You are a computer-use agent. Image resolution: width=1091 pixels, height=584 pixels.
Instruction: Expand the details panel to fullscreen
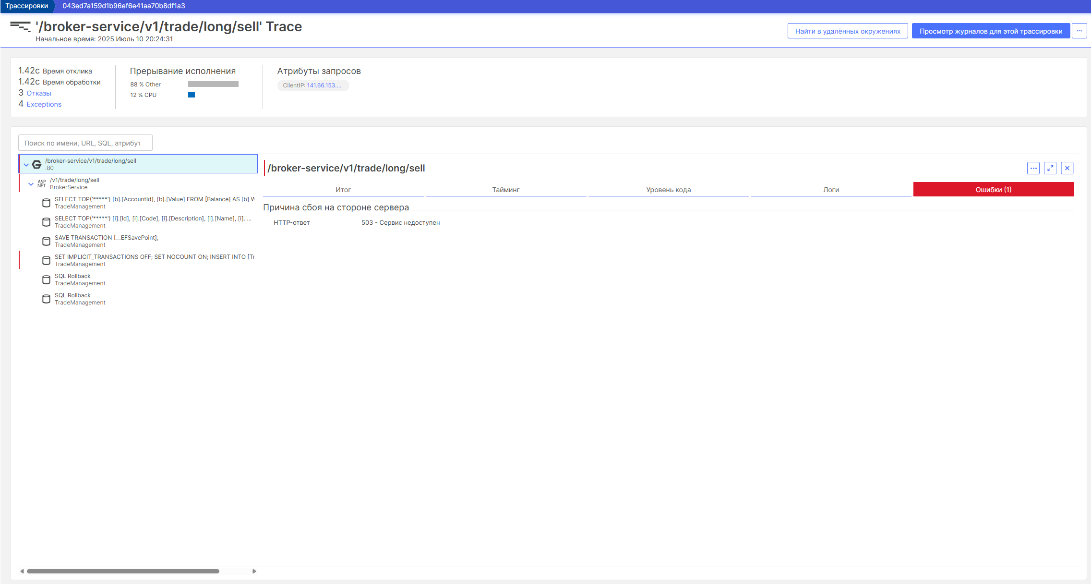pos(1050,168)
